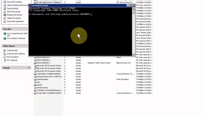Open the Command Prompt title bar system icon
The image size is (206, 116).
click(30, 5)
